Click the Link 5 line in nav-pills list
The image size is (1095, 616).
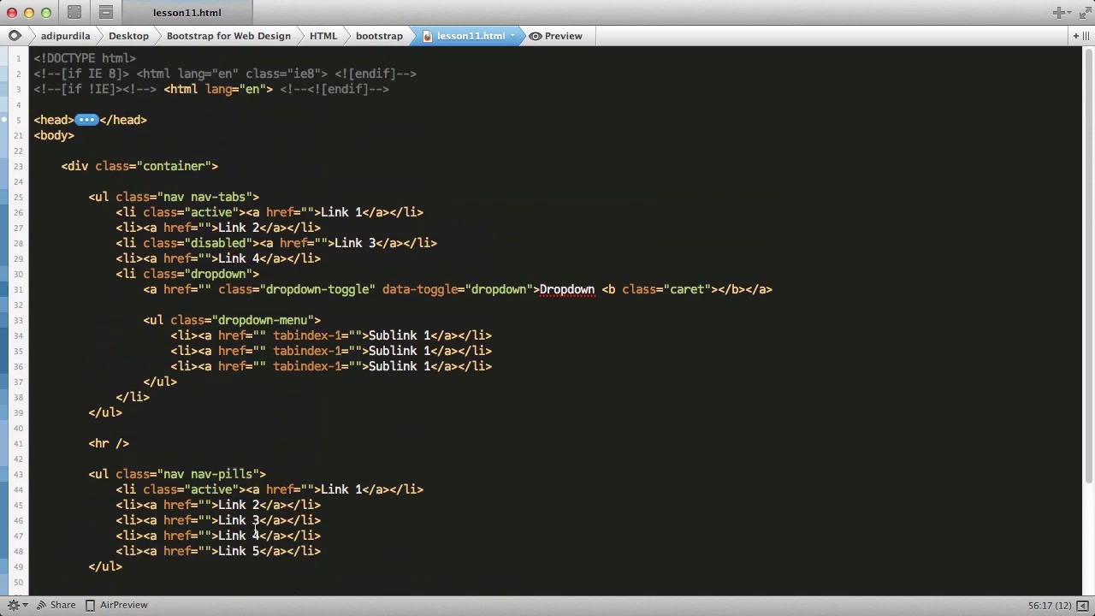218,551
